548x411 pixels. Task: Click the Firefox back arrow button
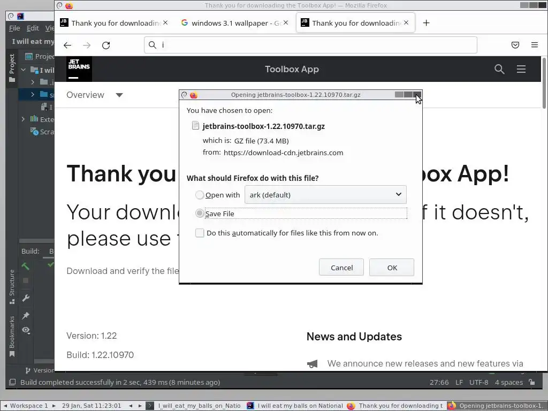67,45
